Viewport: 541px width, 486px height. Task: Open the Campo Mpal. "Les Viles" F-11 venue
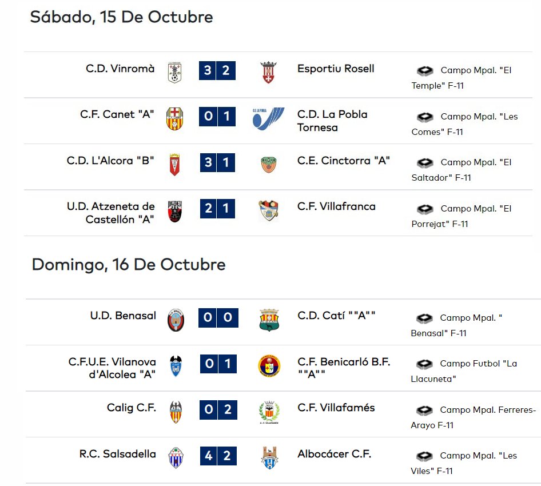pos(464,463)
